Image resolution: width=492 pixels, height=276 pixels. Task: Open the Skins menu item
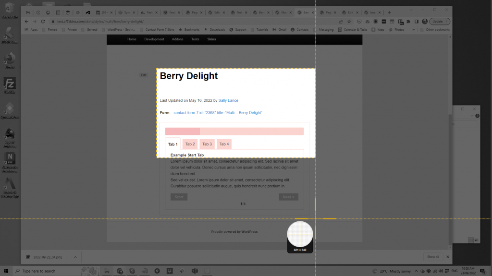[211, 39]
